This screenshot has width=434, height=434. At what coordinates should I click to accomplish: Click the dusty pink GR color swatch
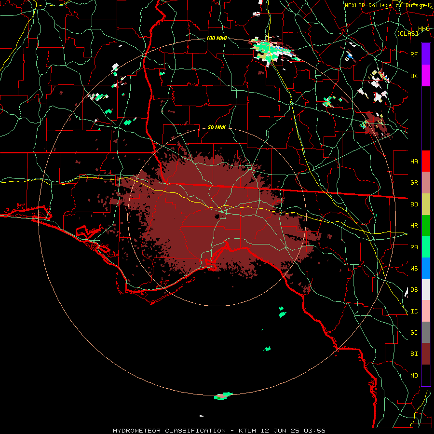click(426, 183)
